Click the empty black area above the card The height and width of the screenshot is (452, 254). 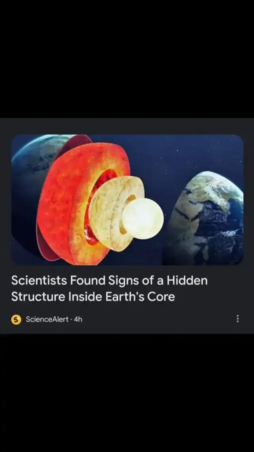point(127,59)
